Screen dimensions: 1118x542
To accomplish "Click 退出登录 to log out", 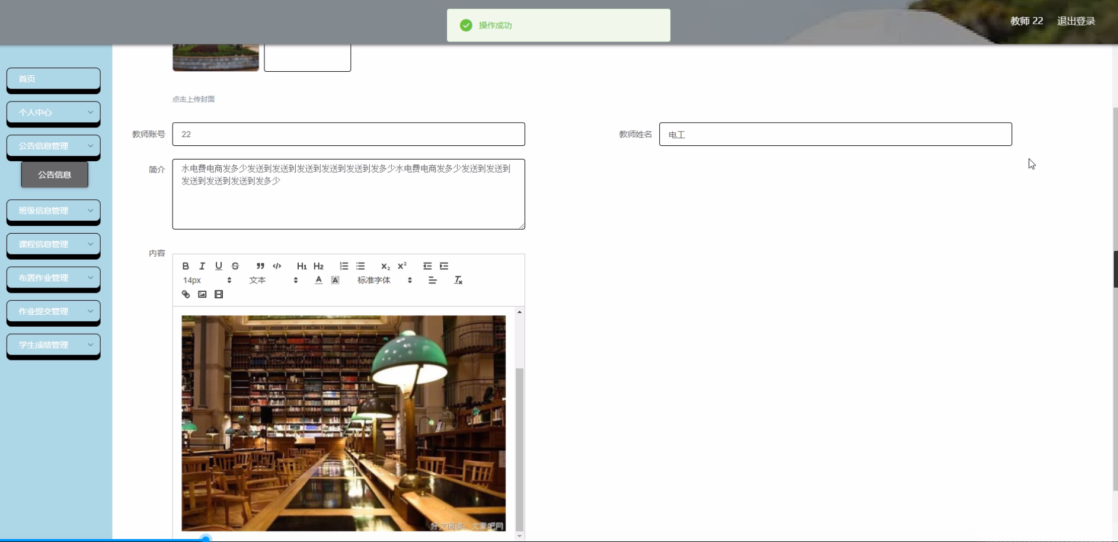I will (x=1076, y=21).
